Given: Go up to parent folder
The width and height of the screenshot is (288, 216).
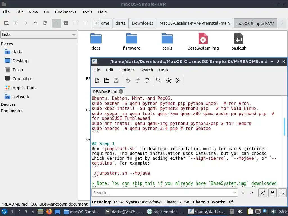Looking at the screenshot, I should (35, 23).
